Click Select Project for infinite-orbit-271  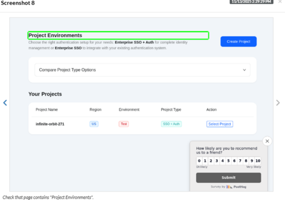point(220,124)
